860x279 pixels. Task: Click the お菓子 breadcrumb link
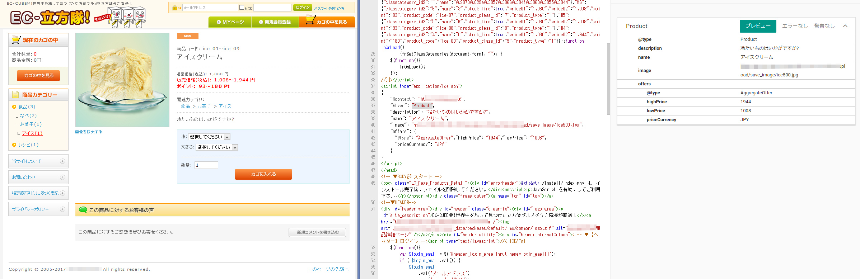pyautogui.click(x=204, y=106)
